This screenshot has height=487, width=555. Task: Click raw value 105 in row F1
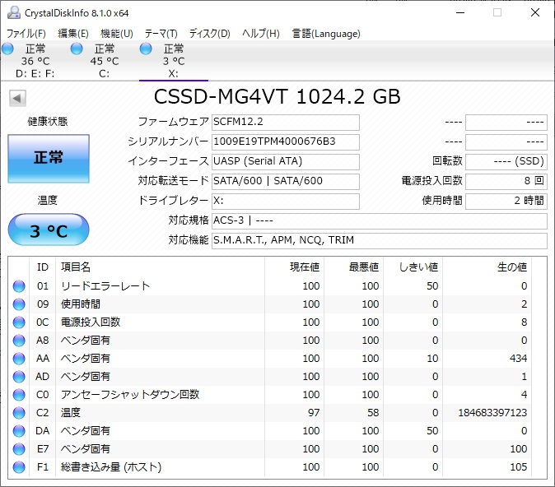point(519,467)
